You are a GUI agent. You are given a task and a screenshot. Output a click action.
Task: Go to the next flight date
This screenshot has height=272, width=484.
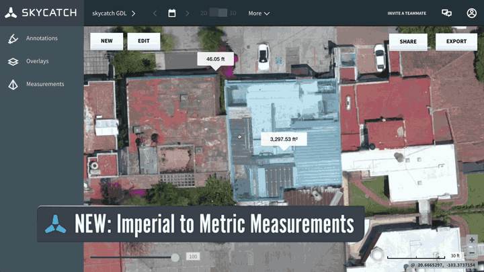(188, 13)
